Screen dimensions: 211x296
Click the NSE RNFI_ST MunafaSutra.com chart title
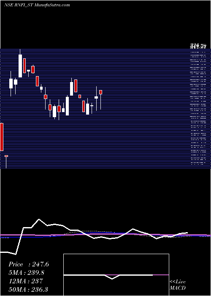(37, 5)
